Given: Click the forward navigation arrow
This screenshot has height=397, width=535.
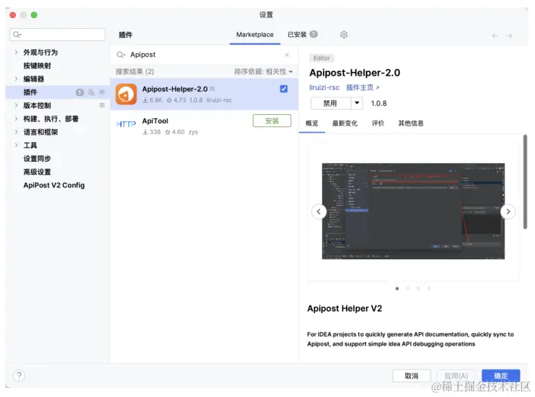Looking at the screenshot, I should pos(509,36).
